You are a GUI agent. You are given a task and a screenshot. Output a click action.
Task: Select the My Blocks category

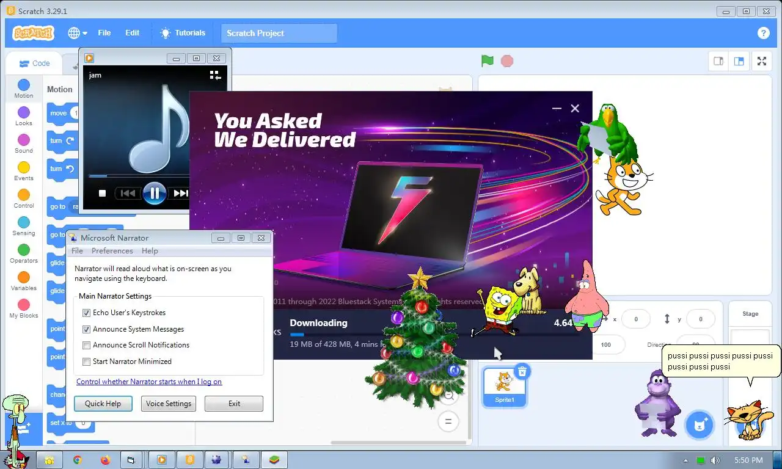24,309
